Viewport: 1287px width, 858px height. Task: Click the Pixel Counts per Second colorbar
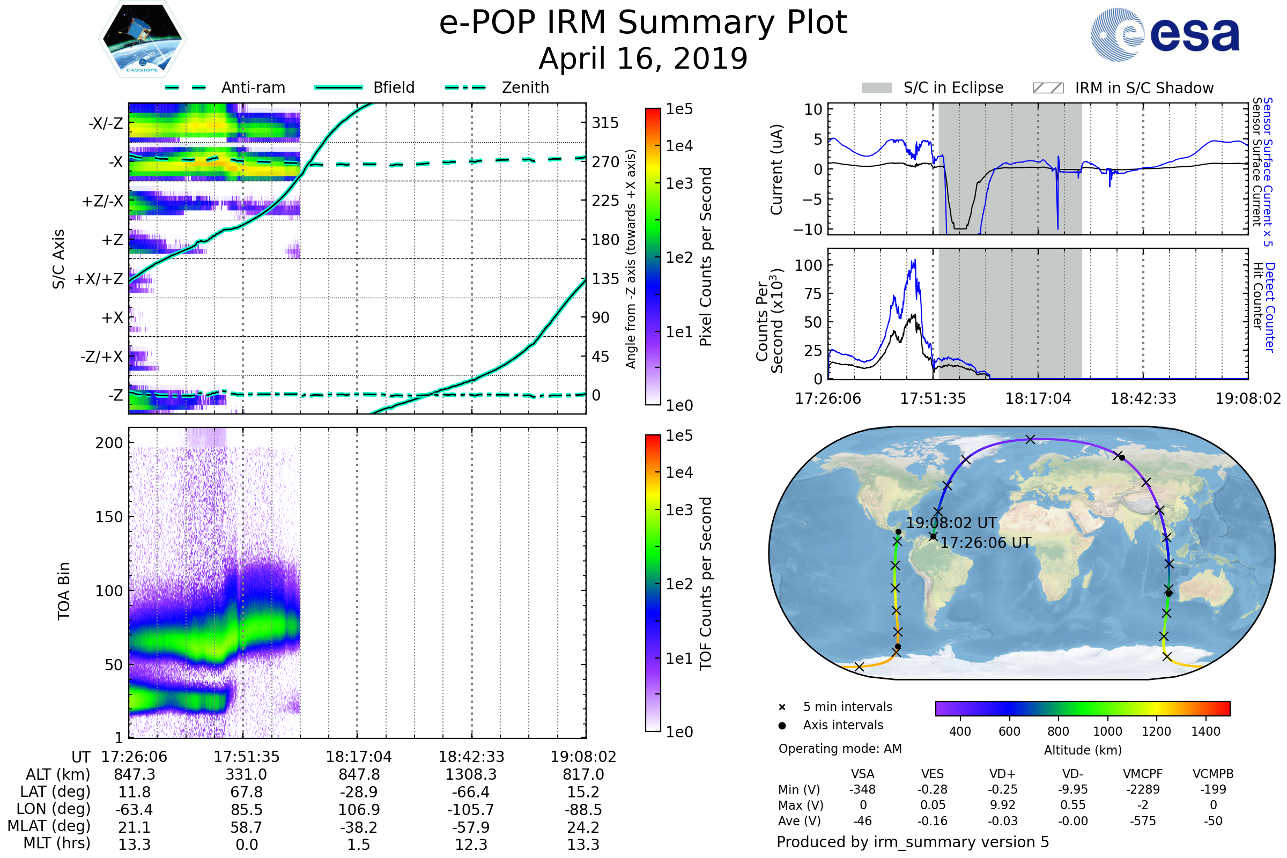coord(653,256)
